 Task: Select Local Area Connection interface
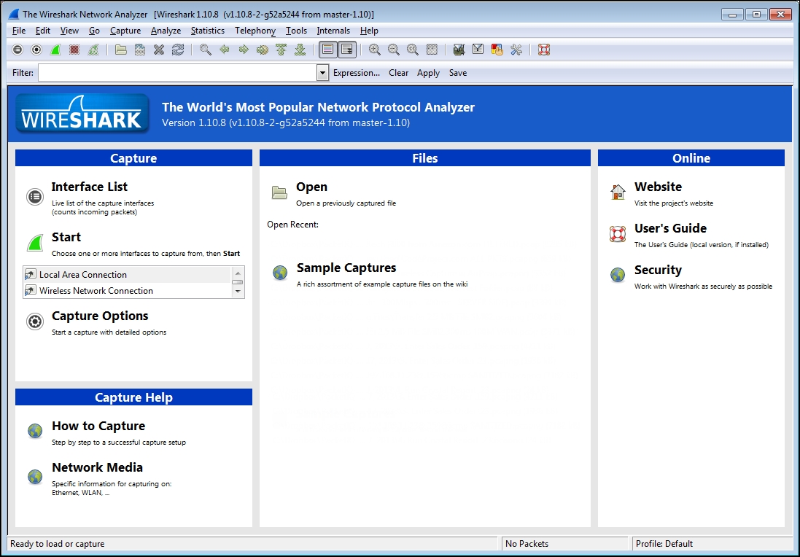(x=128, y=274)
